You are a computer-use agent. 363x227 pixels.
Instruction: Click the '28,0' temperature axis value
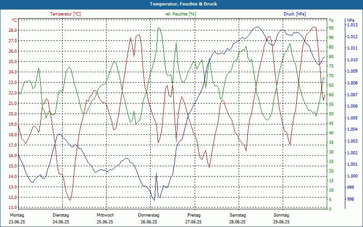point(13,30)
